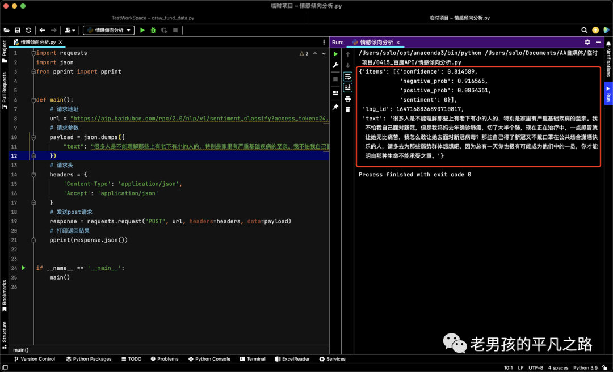Start debugging with the green bug icon
The width and height of the screenshot is (613, 372).
pyautogui.click(x=153, y=30)
